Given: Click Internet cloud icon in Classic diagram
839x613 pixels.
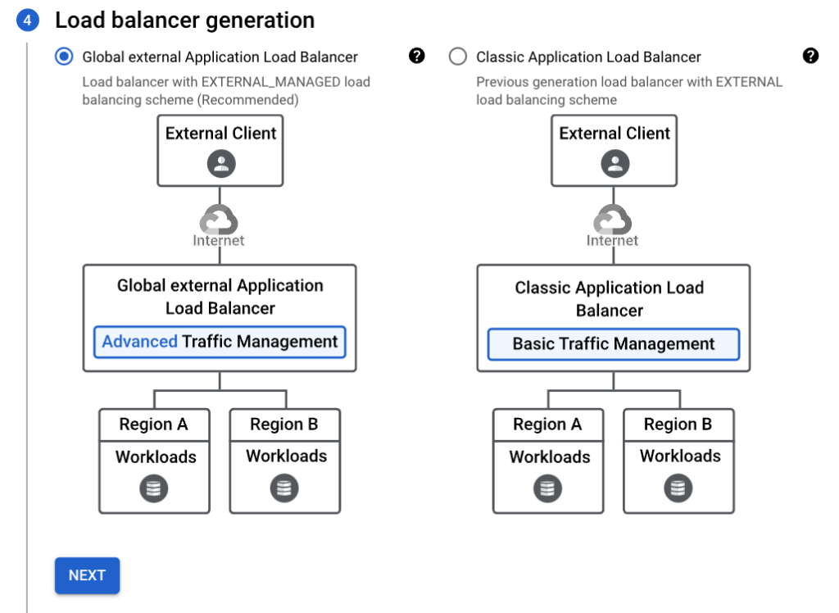Looking at the screenshot, I should (x=612, y=220).
